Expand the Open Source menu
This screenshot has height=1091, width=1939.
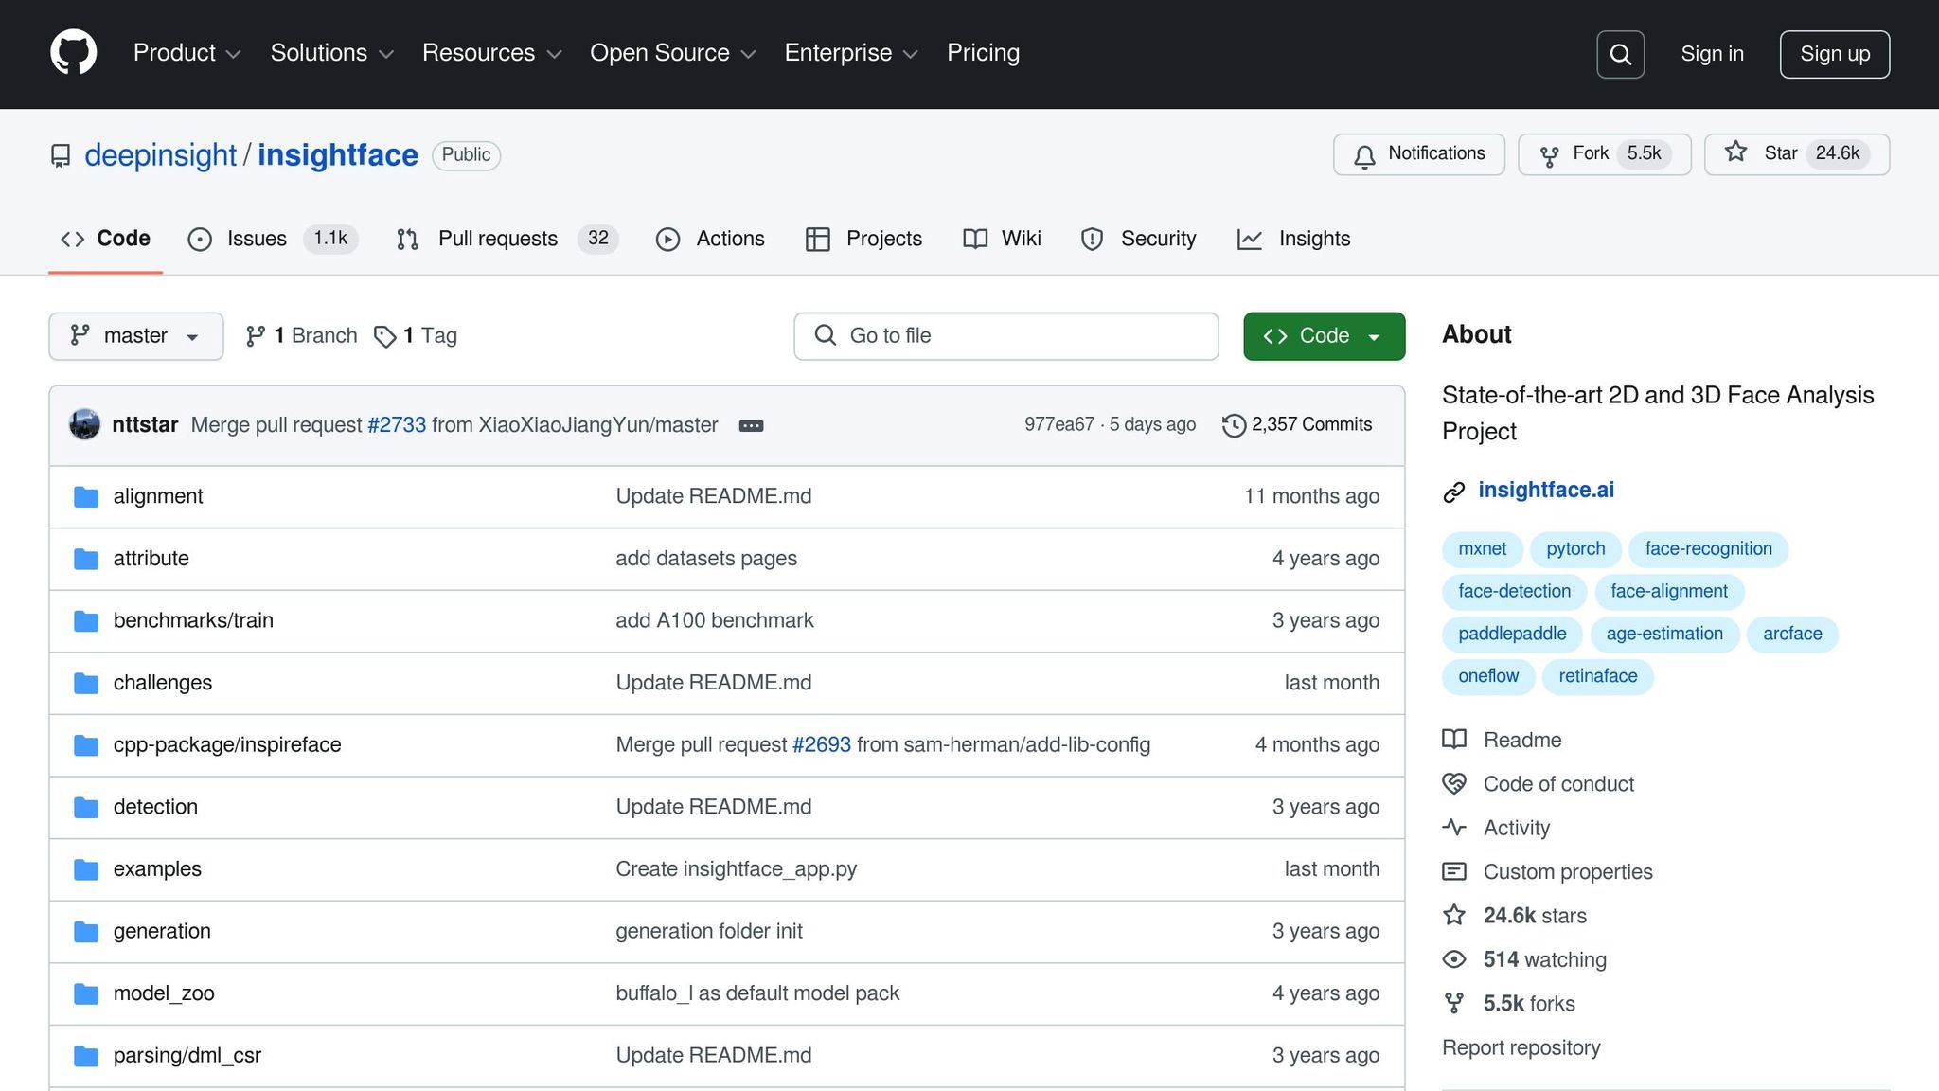pyautogui.click(x=672, y=53)
